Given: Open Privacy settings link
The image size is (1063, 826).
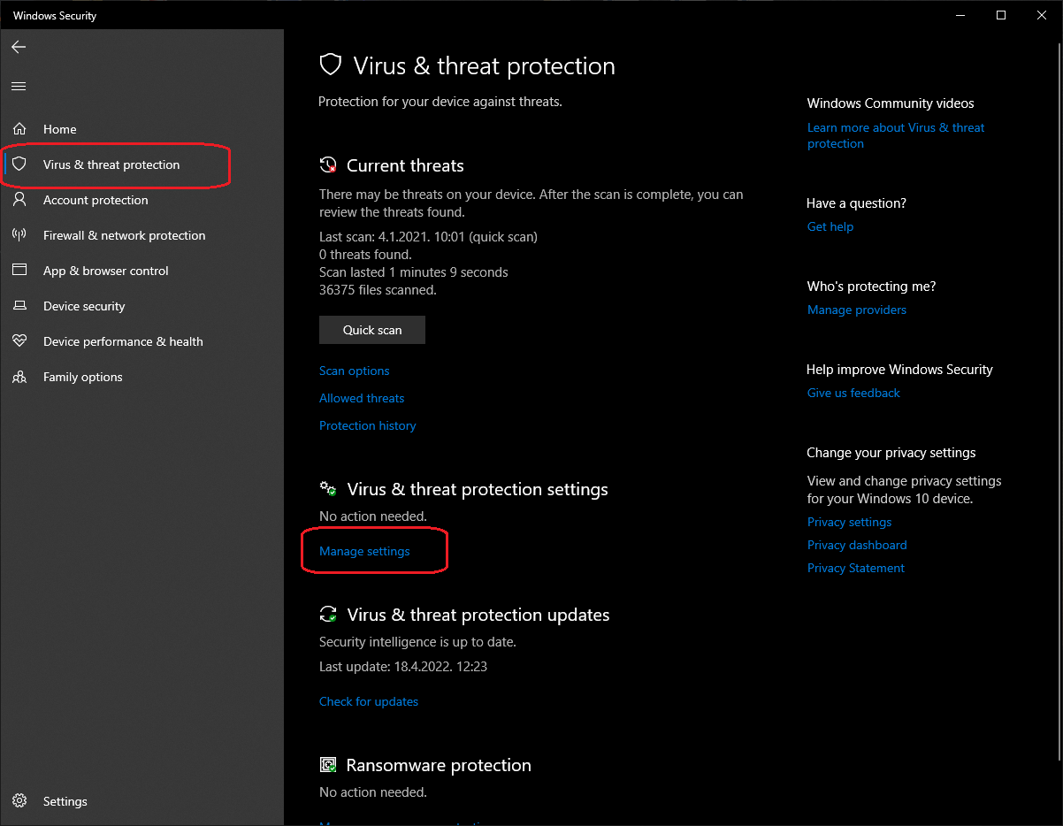Looking at the screenshot, I should click(849, 522).
